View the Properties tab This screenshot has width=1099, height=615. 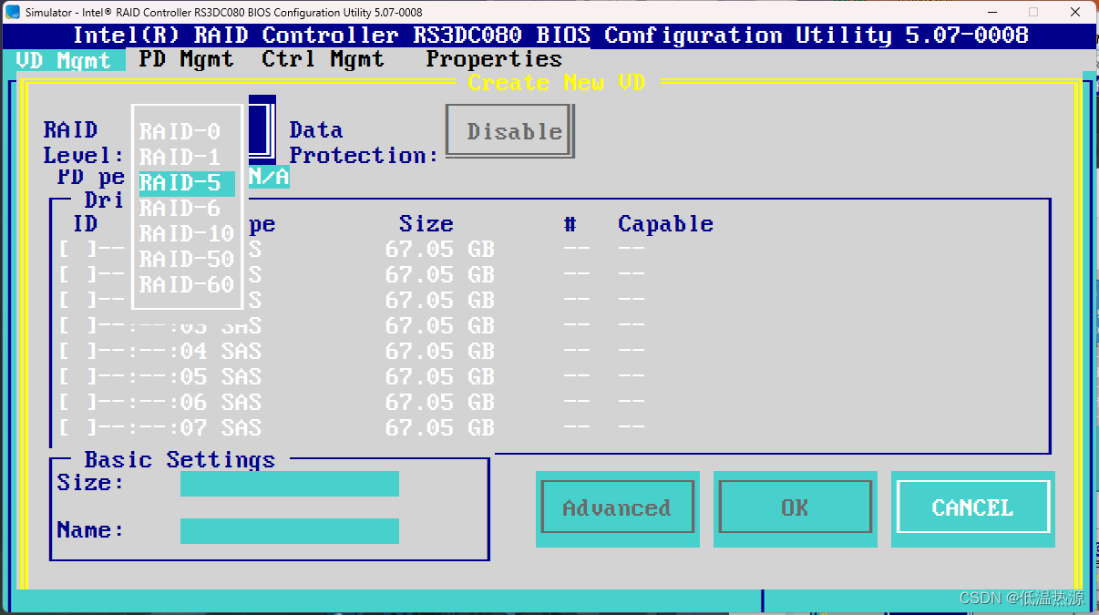click(493, 58)
